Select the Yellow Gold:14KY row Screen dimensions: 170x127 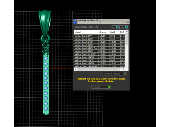[100, 42]
